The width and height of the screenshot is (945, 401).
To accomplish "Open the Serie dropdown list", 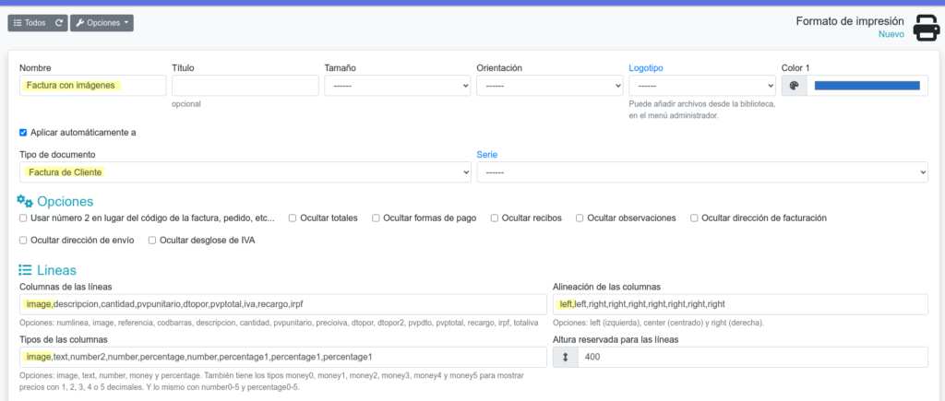I will tap(701, 172).
